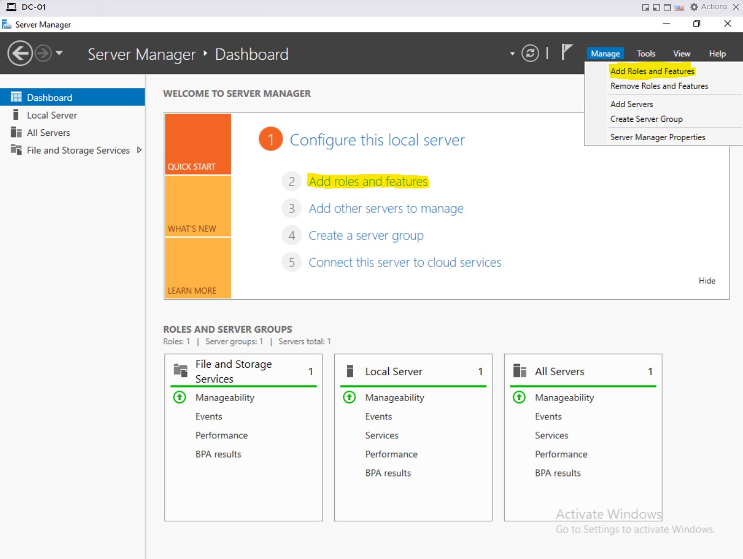
Task: Click the Actions gear icon in title bar
Action: [694, 7]
